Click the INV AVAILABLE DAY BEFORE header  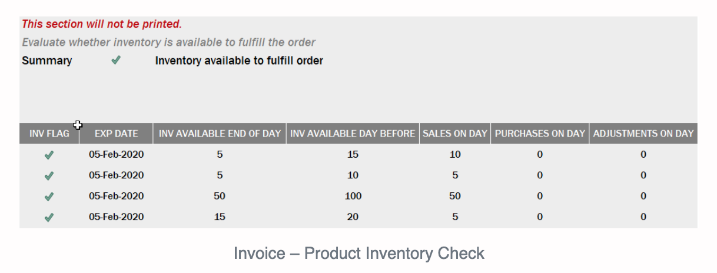353,134
